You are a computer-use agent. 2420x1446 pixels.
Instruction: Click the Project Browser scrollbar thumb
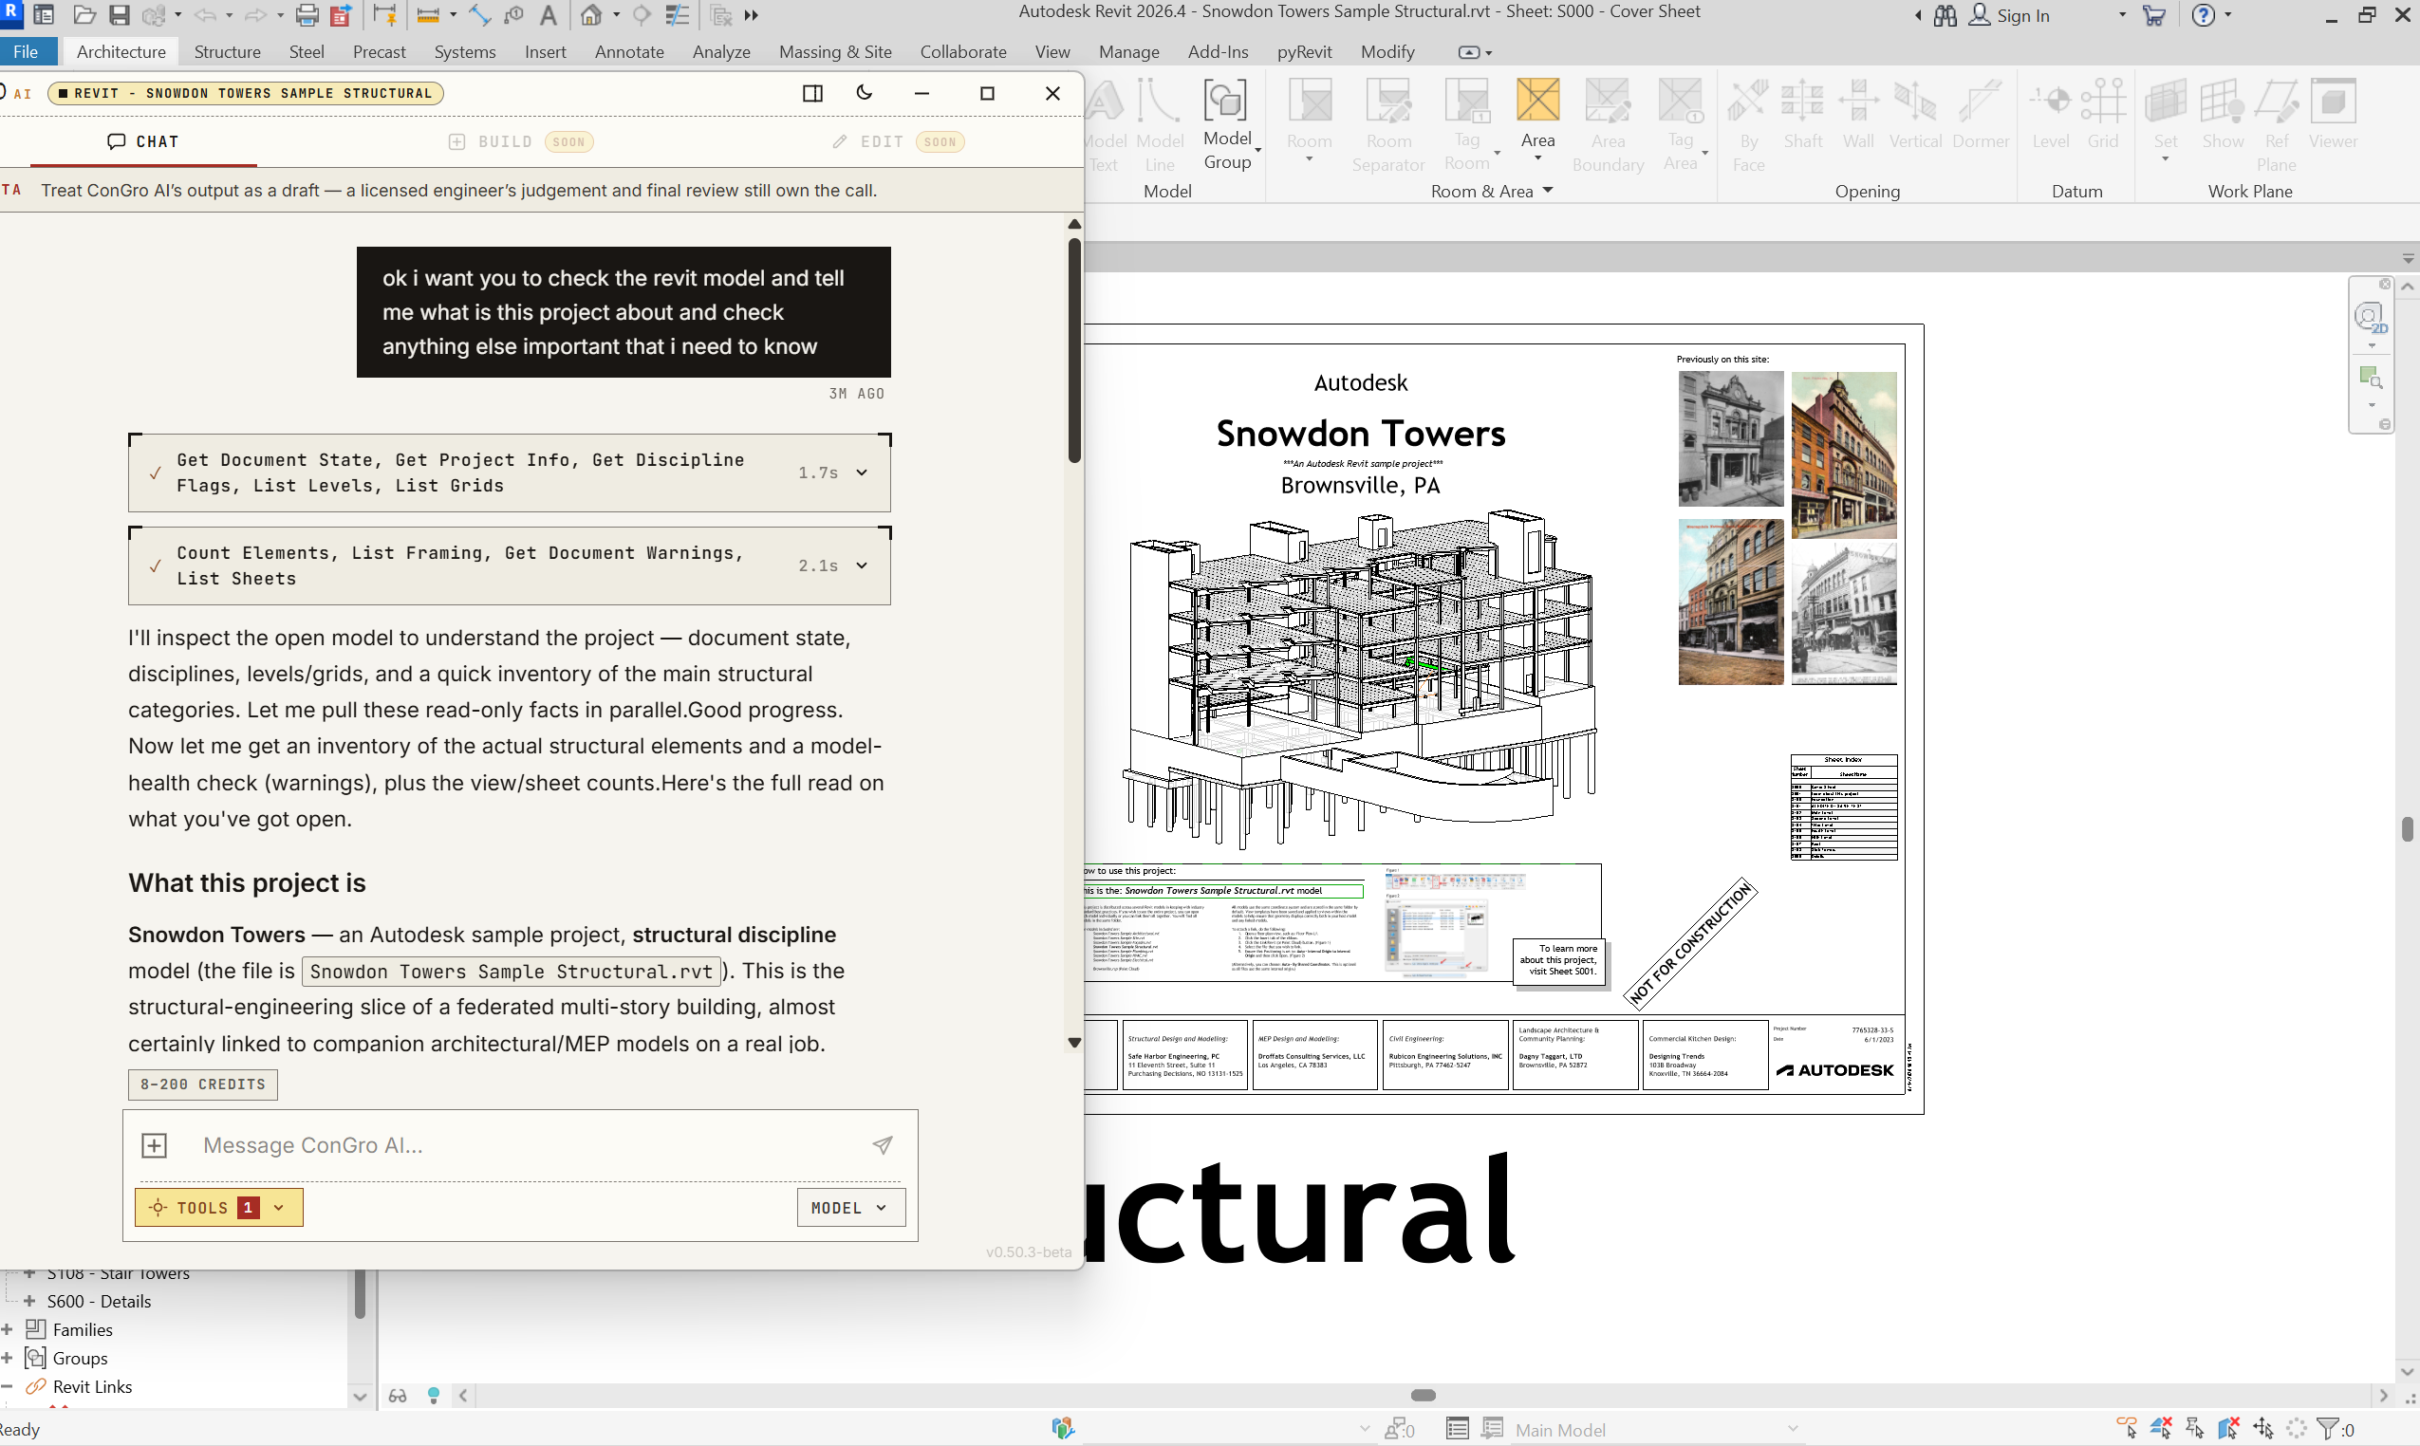tap(360, 1294)
